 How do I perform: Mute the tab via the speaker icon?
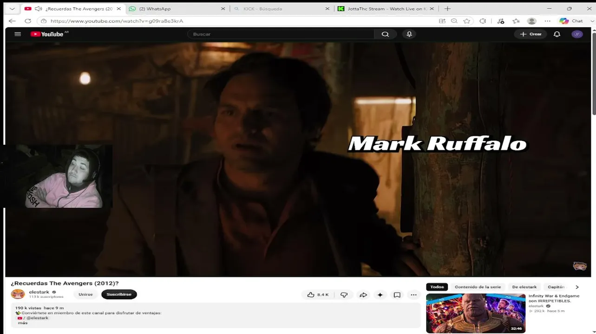38,9
